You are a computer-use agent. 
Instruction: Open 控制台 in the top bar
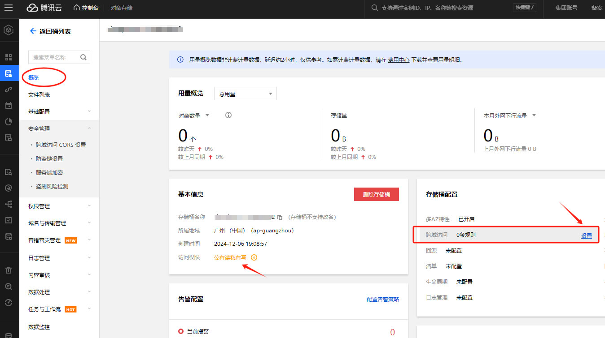90,8
